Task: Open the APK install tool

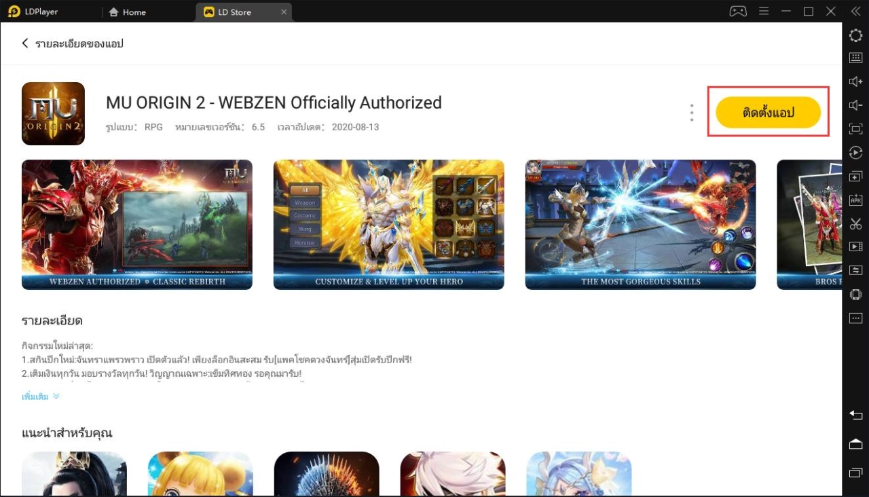Action: tap(855, 200)
